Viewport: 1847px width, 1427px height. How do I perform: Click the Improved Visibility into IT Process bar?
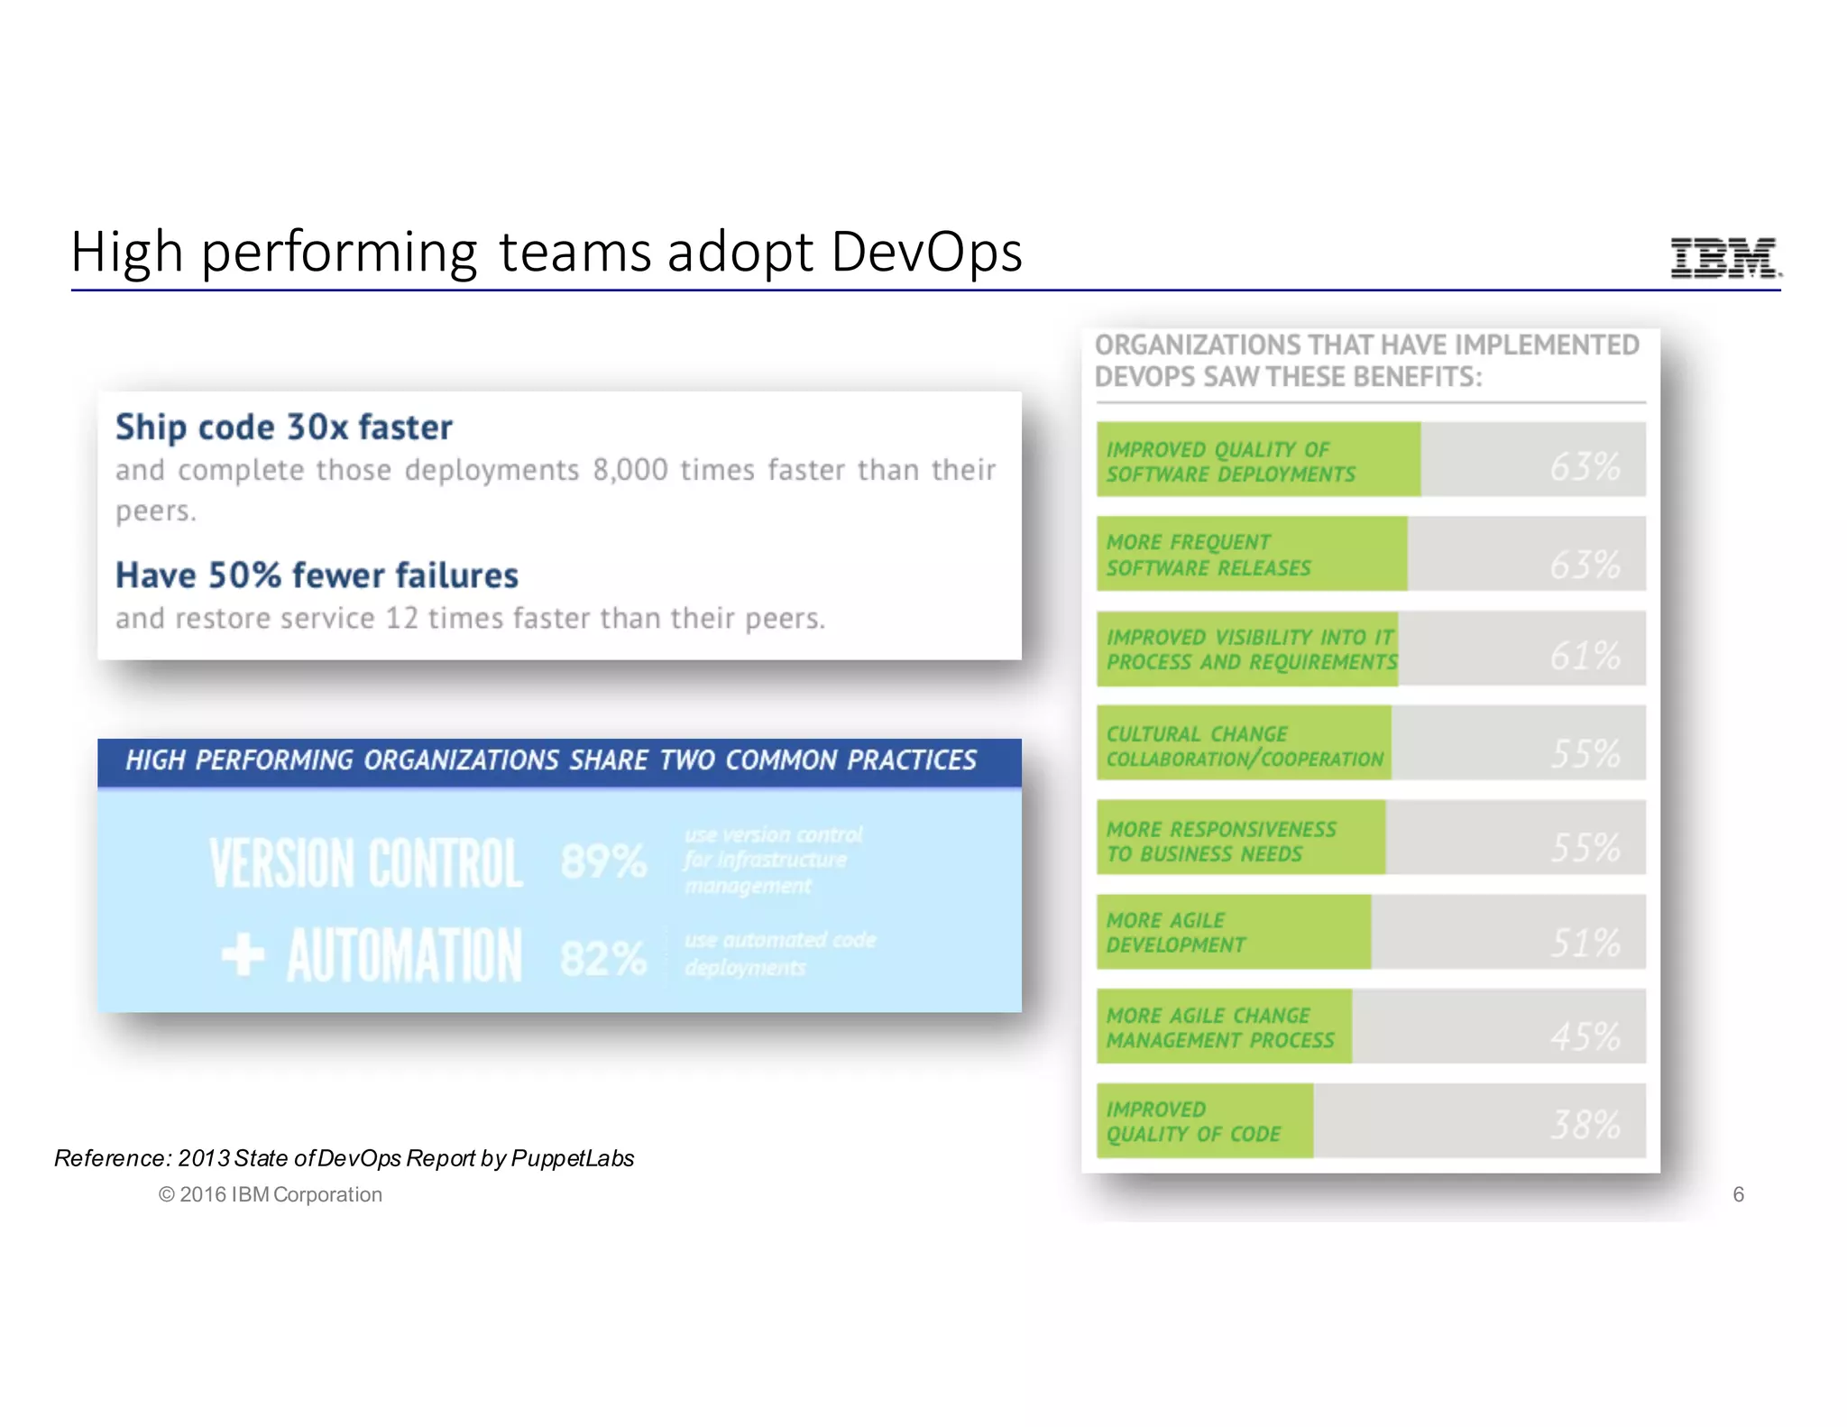click(1247, 649)
